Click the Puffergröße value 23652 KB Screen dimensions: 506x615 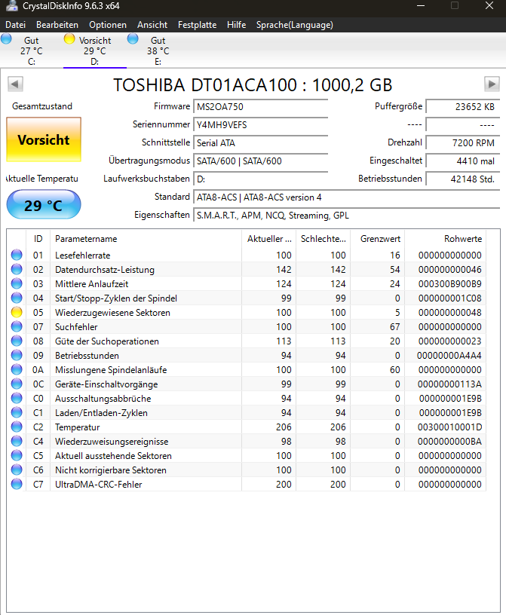coord(463,107)
